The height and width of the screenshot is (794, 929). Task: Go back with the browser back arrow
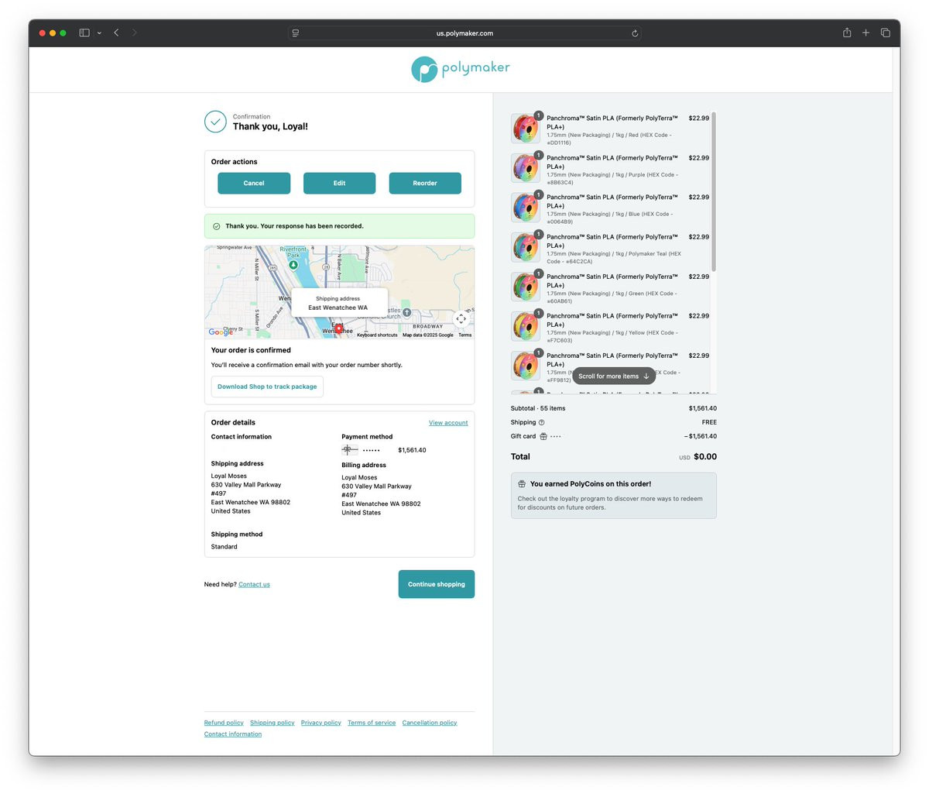pos(116,33)
